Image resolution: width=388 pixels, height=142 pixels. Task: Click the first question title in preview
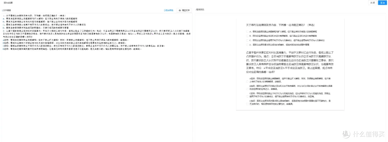280,25
